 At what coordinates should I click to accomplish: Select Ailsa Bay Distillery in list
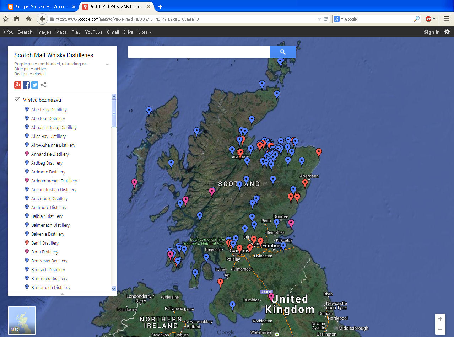coord(48,137)
